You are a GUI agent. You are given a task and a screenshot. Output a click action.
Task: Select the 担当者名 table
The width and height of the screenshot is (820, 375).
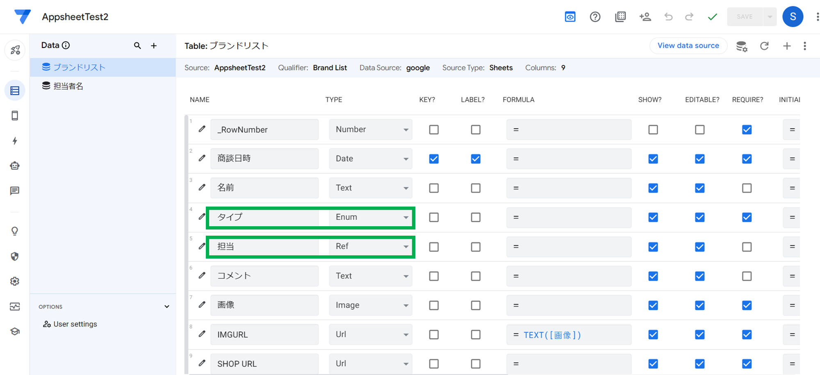click(x=103, y=86)
